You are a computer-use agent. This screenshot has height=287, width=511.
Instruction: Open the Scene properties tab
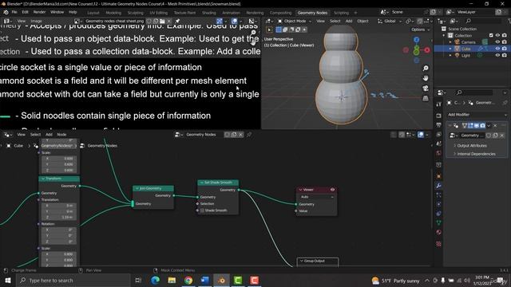pyautogui.click(x=438, y=143)
